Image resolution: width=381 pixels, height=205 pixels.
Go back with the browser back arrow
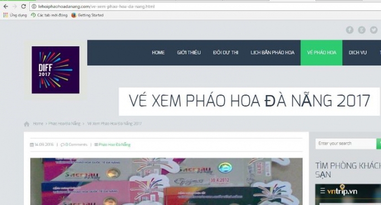click(6, 6)
